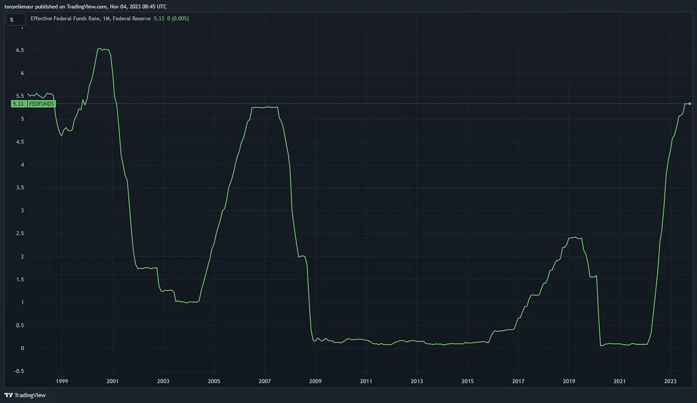697x403 pixels.
Task: Click the 2023 year label
Action: [671, 381]
